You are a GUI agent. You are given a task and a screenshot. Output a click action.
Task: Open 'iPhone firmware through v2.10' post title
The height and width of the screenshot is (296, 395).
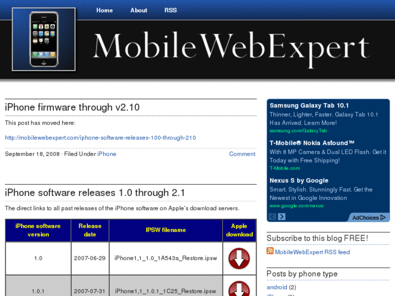coord(72,108)
